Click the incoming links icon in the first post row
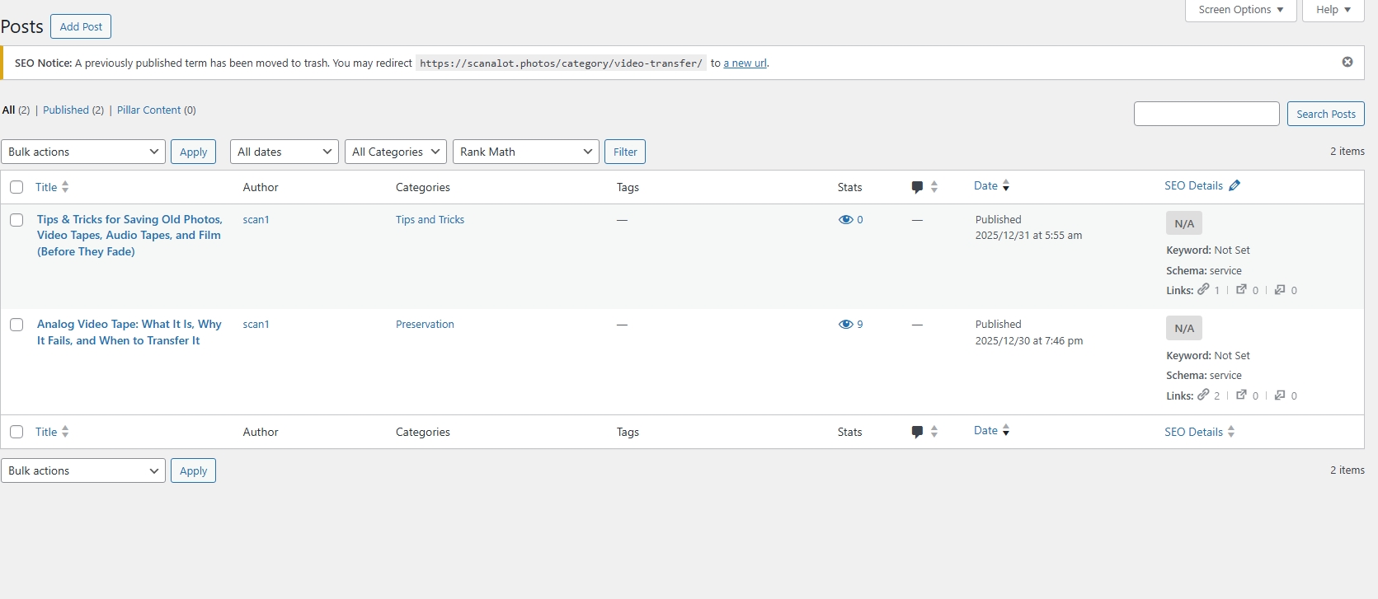The height and width of the screenshot is (599, 1378). (x=1280, y=289)
